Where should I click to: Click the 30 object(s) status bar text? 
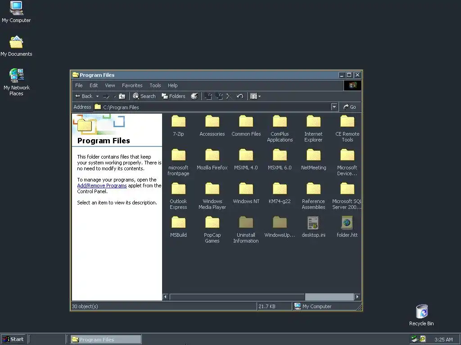(x=85, y=306)
